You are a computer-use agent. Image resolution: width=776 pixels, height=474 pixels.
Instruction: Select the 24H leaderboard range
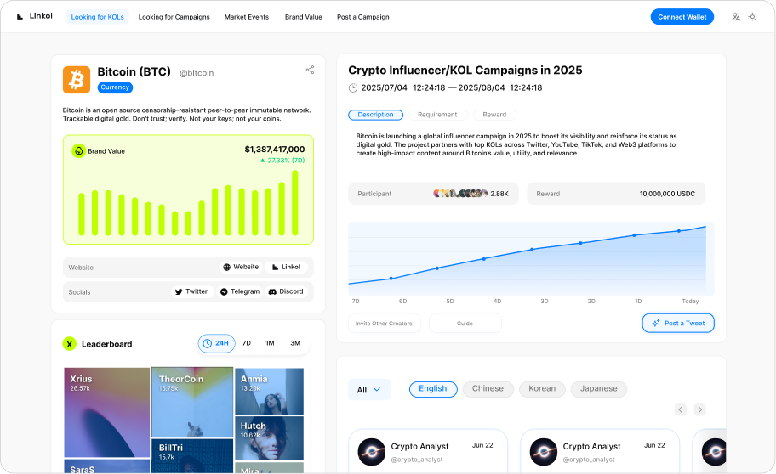[x=216, y=343]
